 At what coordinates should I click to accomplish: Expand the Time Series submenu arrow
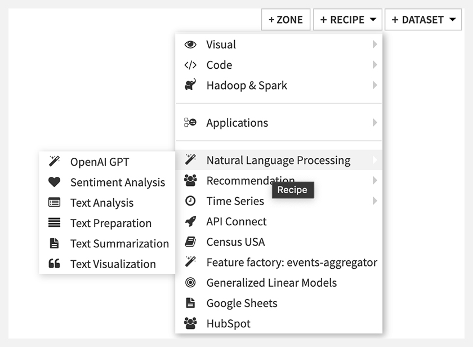pyautogui.click(x=374, y=201)
